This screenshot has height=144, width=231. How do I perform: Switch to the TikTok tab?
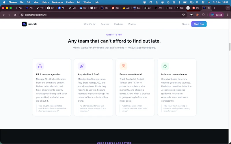click(x=40, y=8)
